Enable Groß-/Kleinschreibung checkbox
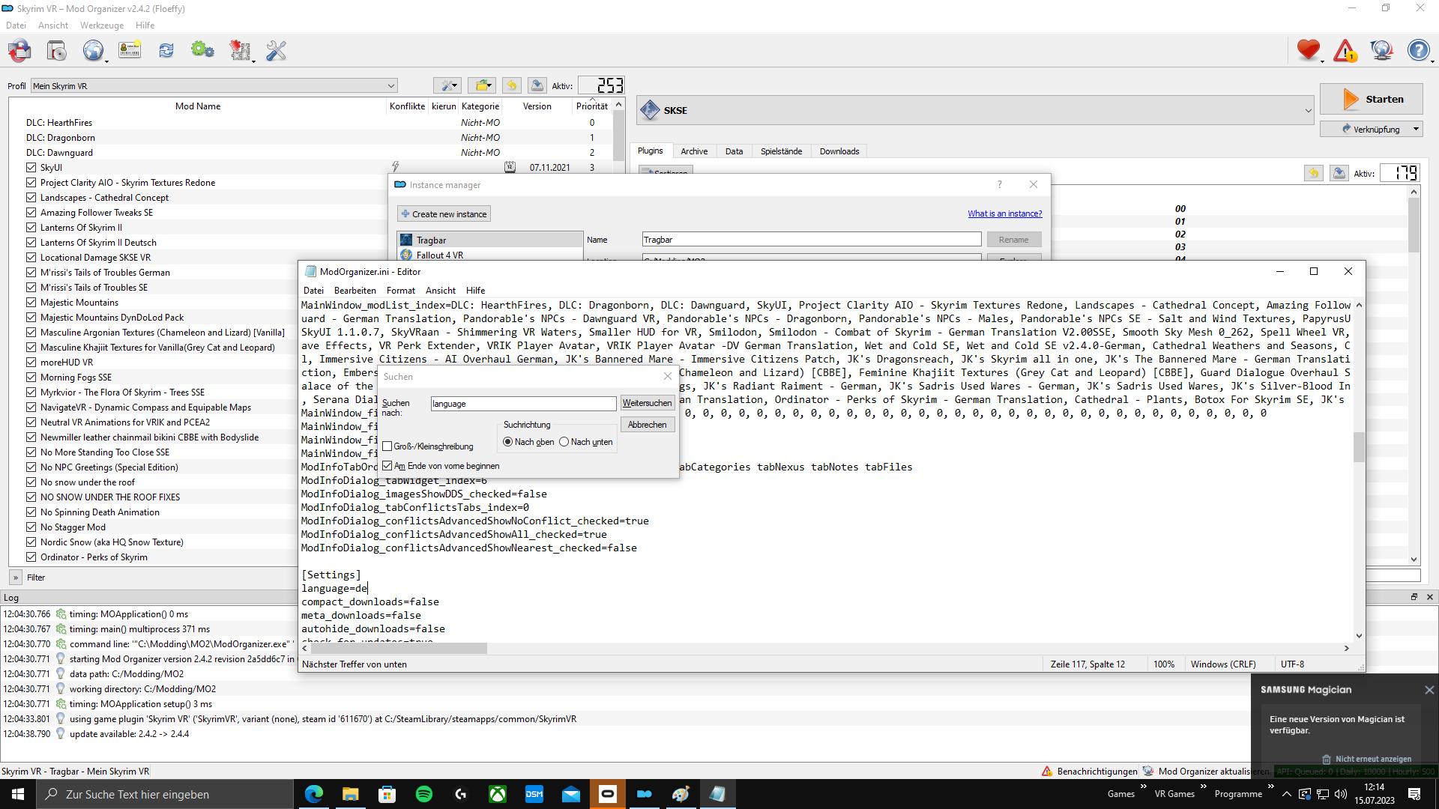 click(387, 446)
